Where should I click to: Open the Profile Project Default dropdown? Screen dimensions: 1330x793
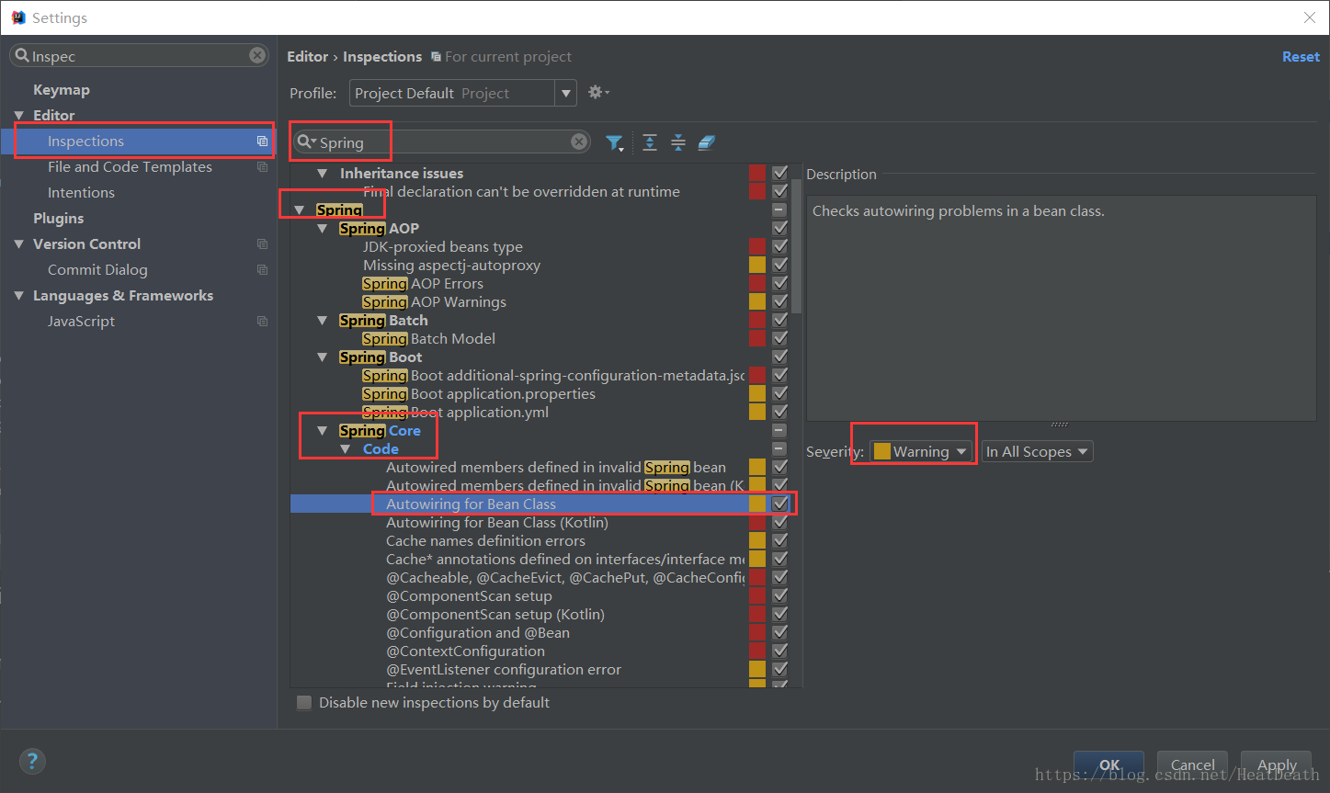[462, 93]
